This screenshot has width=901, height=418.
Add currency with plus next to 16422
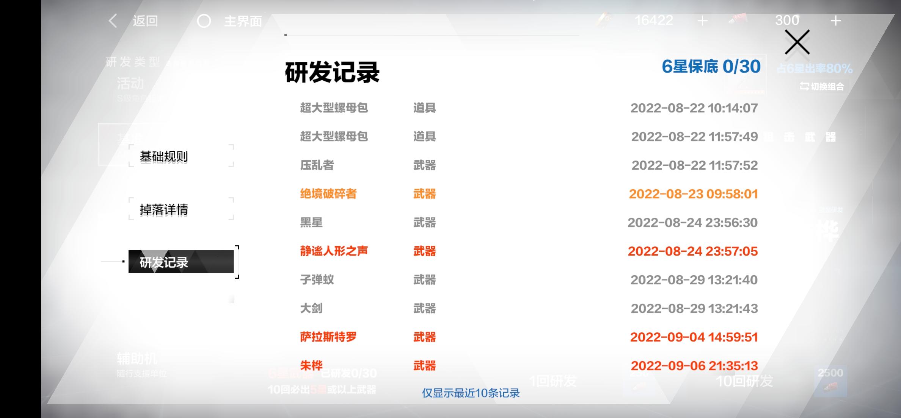click(702, 21)
